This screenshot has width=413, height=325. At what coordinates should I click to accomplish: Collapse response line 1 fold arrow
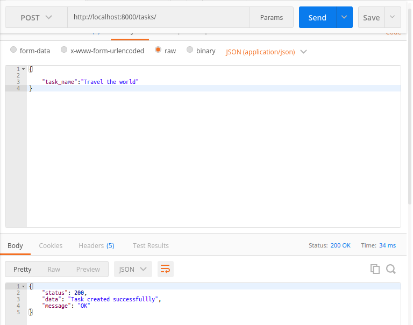tap(24, 286)
